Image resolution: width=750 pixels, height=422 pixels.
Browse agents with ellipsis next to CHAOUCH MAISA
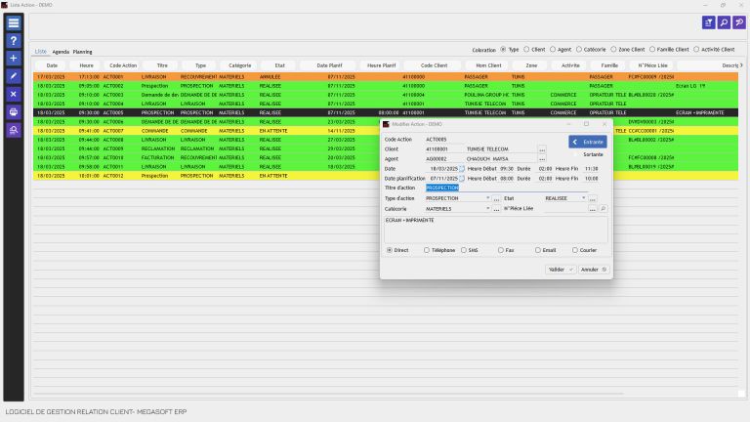[542, 159]
